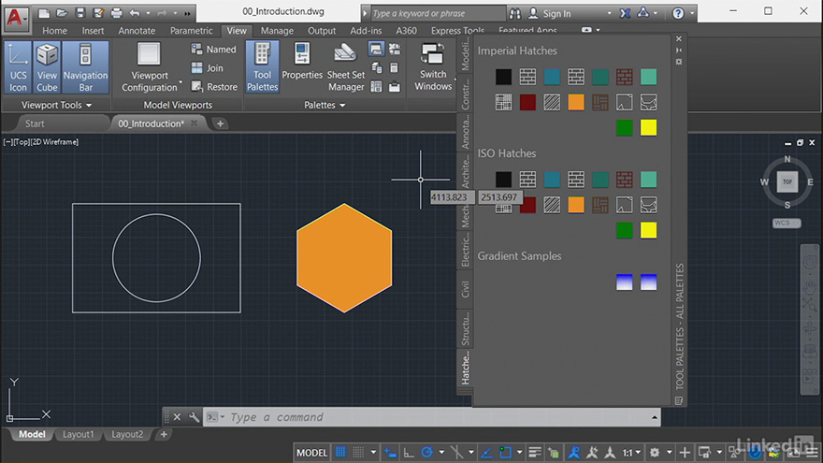Click the Restore viewports icon
823x463 pixels.
tap(196, 86)
